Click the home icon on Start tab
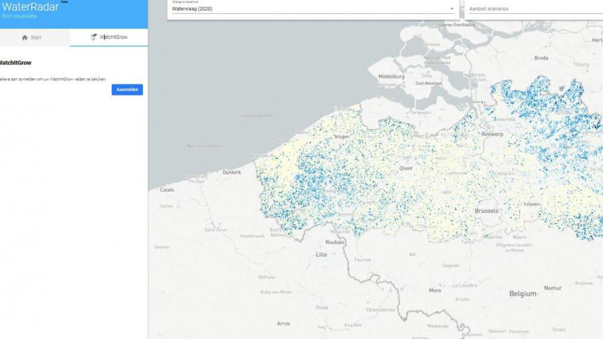603x339 pixels. coord(24,38)
